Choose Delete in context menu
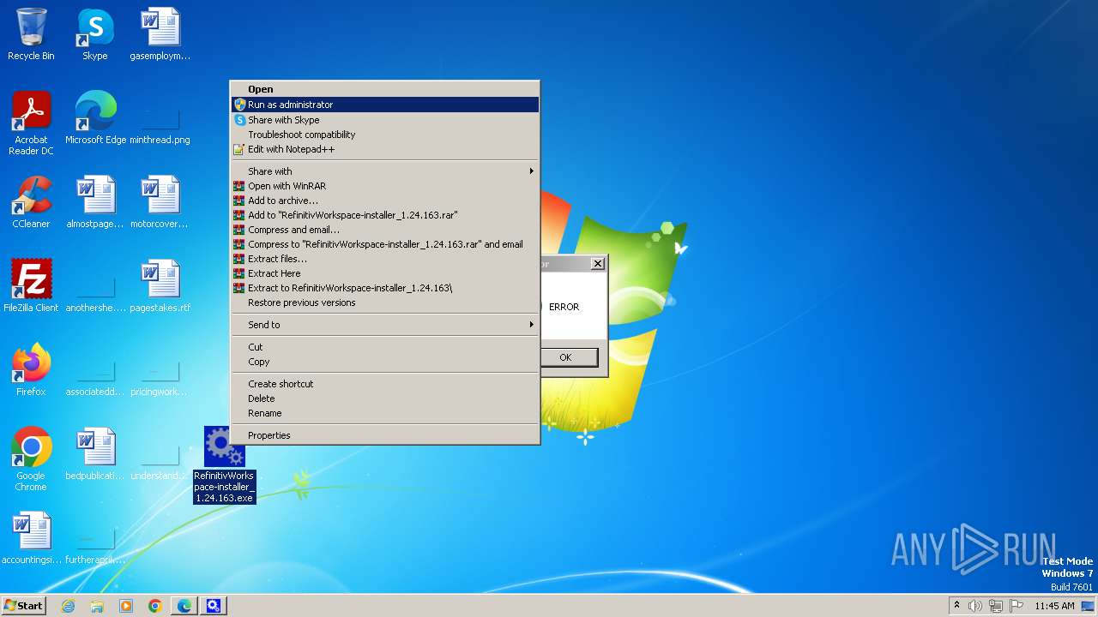 click(385, 398)
